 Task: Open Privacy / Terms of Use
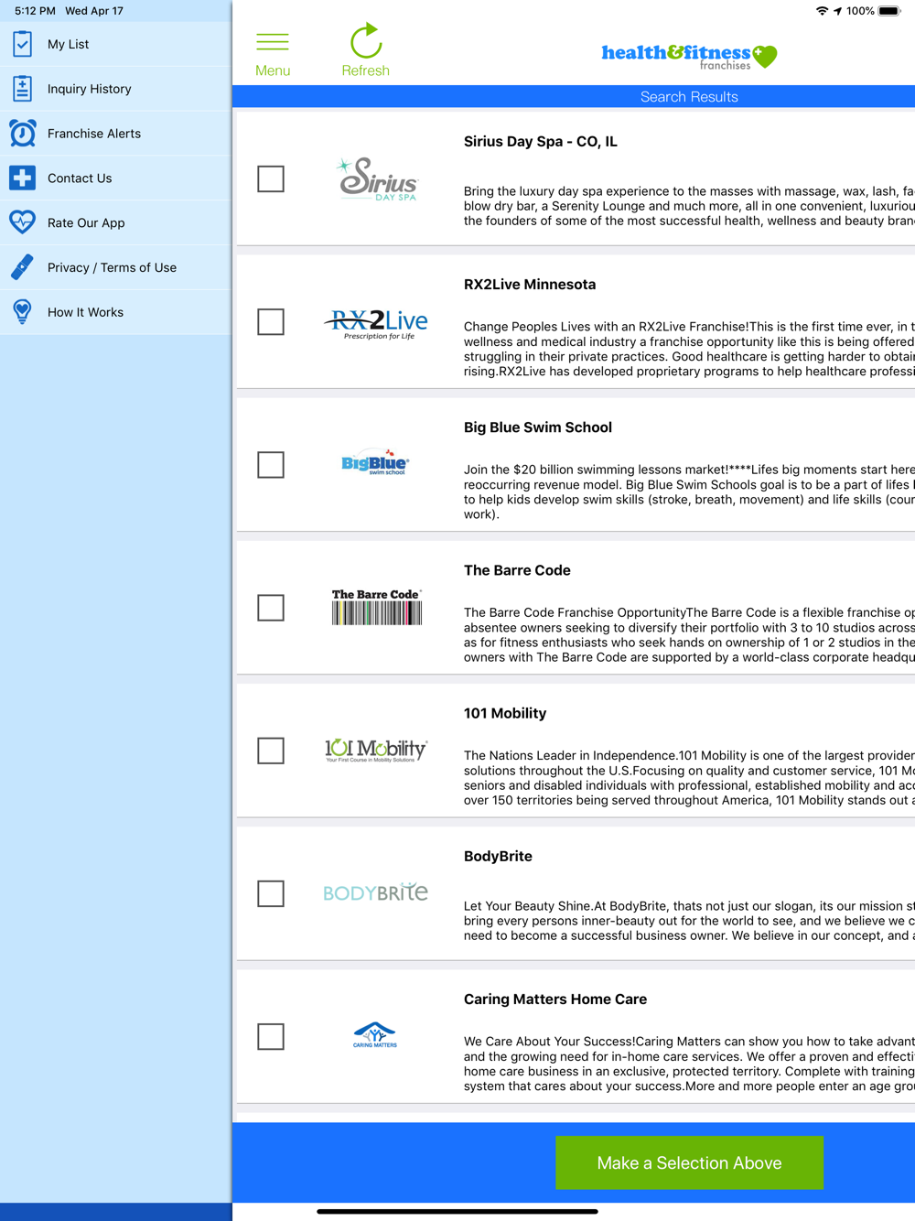115,267
